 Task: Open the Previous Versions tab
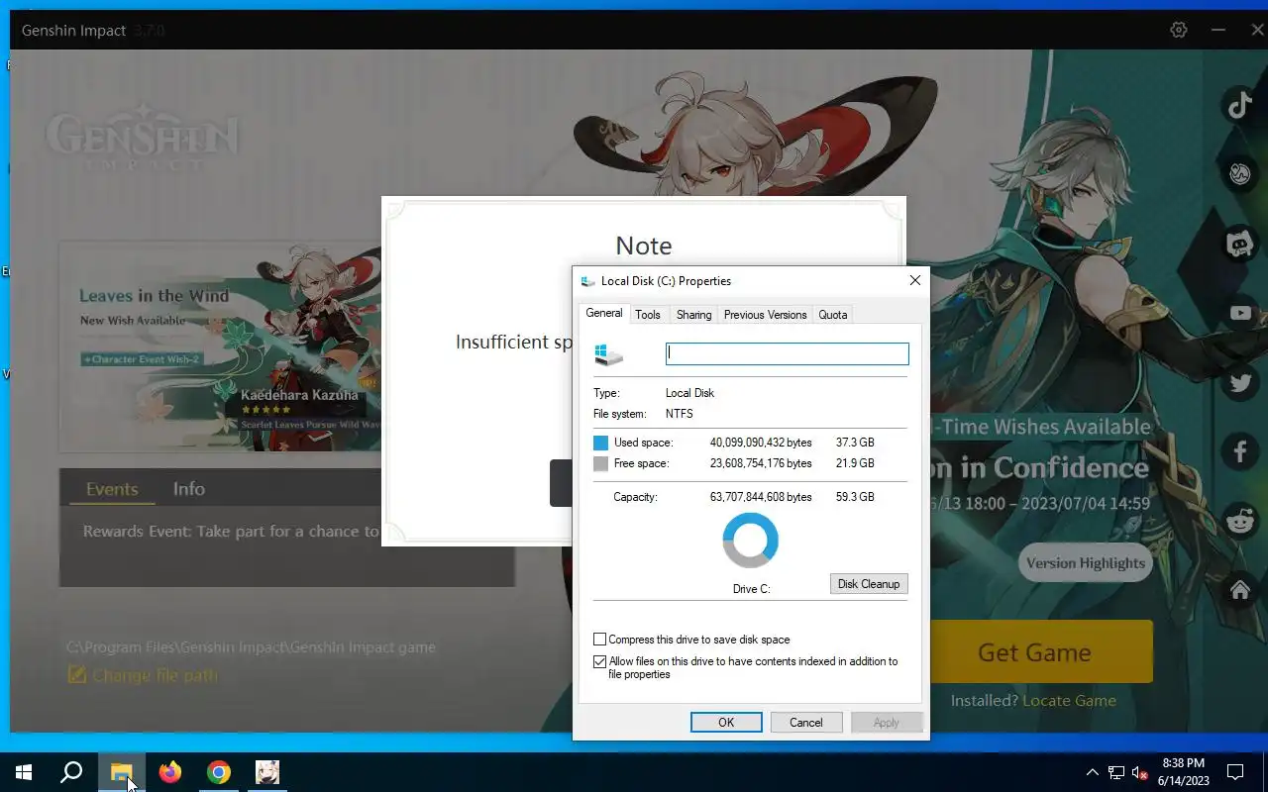[765, 315]
